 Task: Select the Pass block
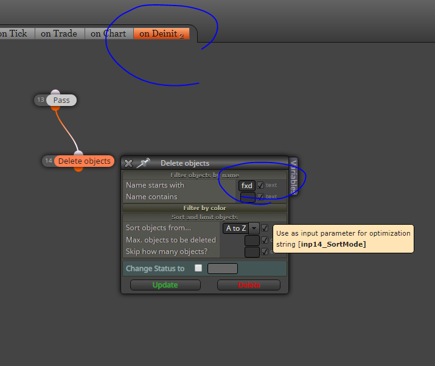coord(61,100)
